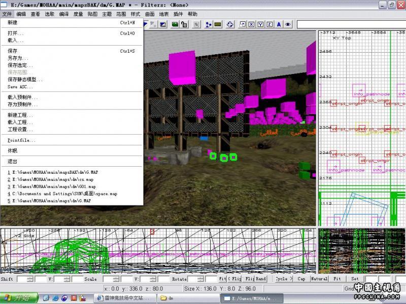Click the blue letter A toolbar icon
Screen dimensions: 406x304
tap(279, 24)
